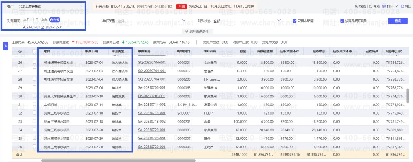Click the 车辆租赁 project cell
The width and height of the screenshot is (413, 162).
coord(50,104)
